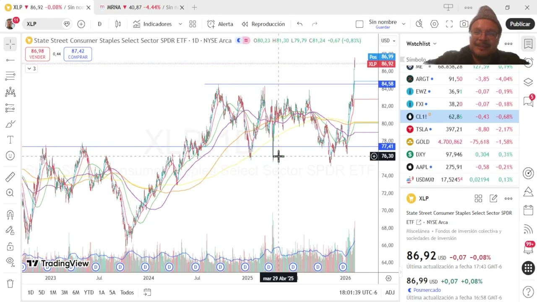Click the COMPRAR 87,42 buy button
The width and height of the screenshot is (537, 302).
pyautogui.click(x=78, y=54)
